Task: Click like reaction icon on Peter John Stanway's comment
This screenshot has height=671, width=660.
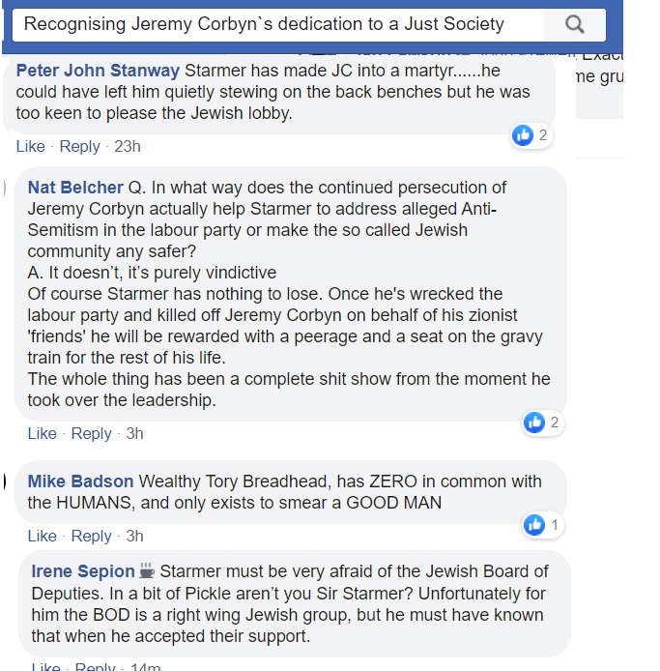Action: 524,135
